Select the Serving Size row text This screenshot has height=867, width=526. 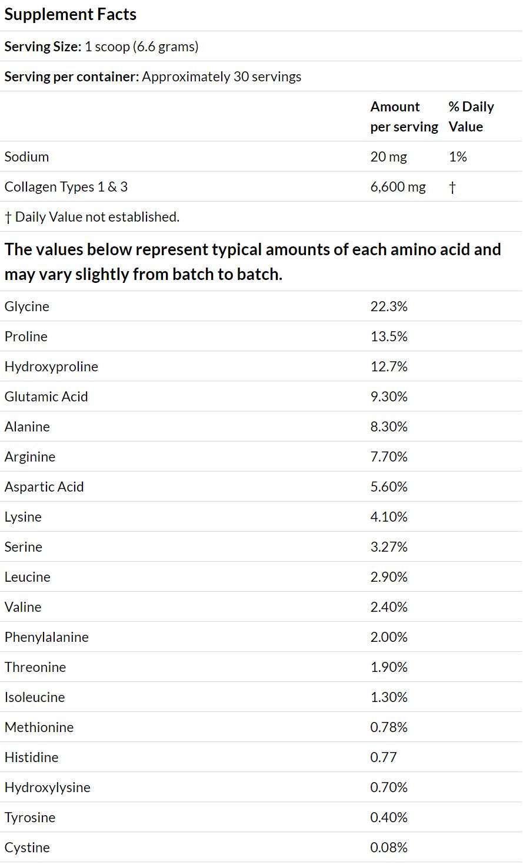(x=101, y=47)
